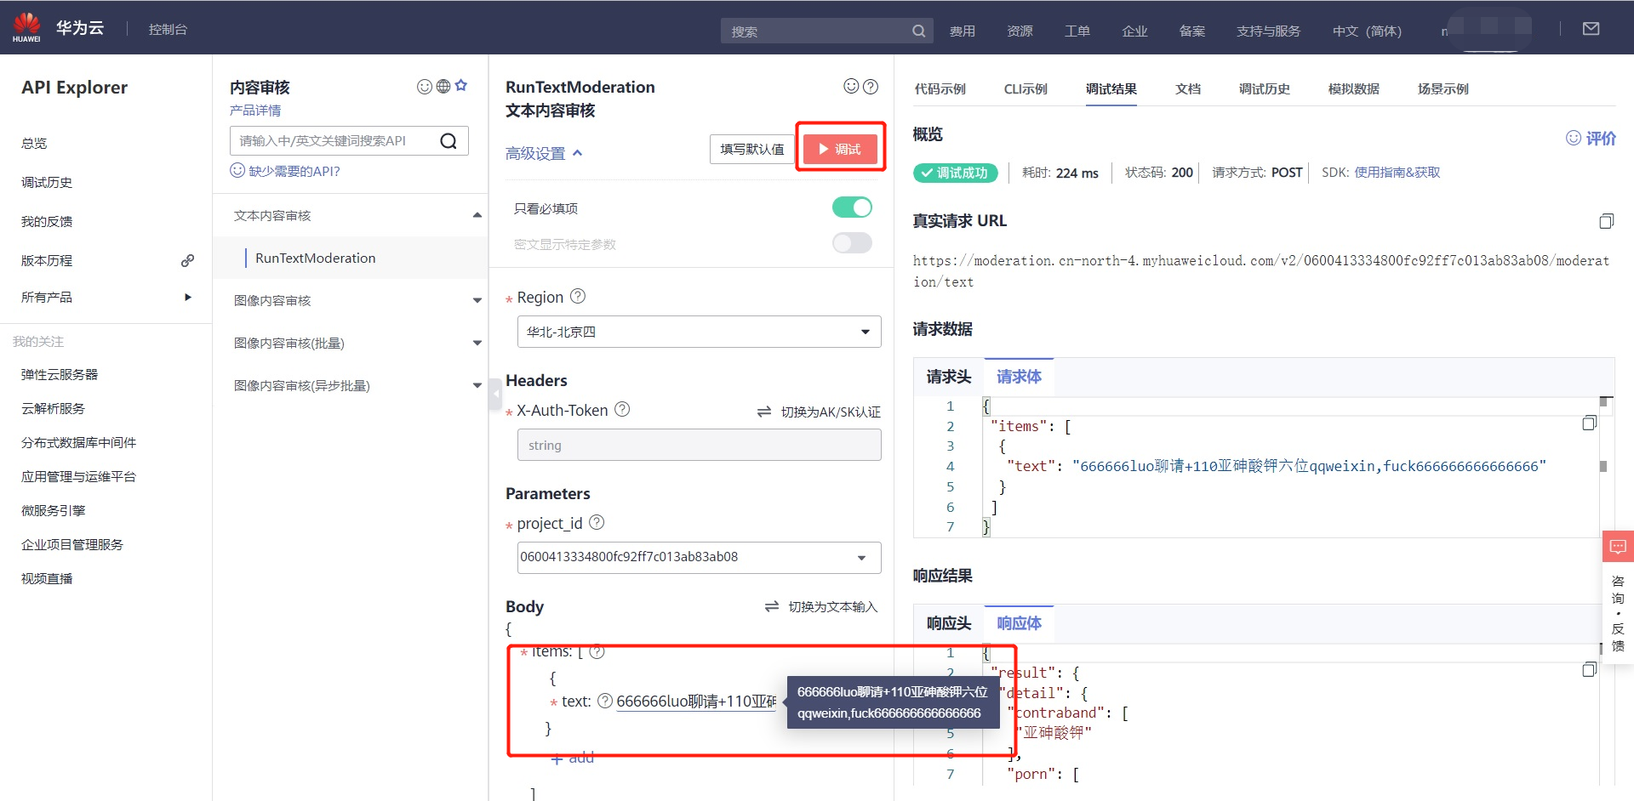Click the globe icon beside 内容审核

(x=443, y=87)
